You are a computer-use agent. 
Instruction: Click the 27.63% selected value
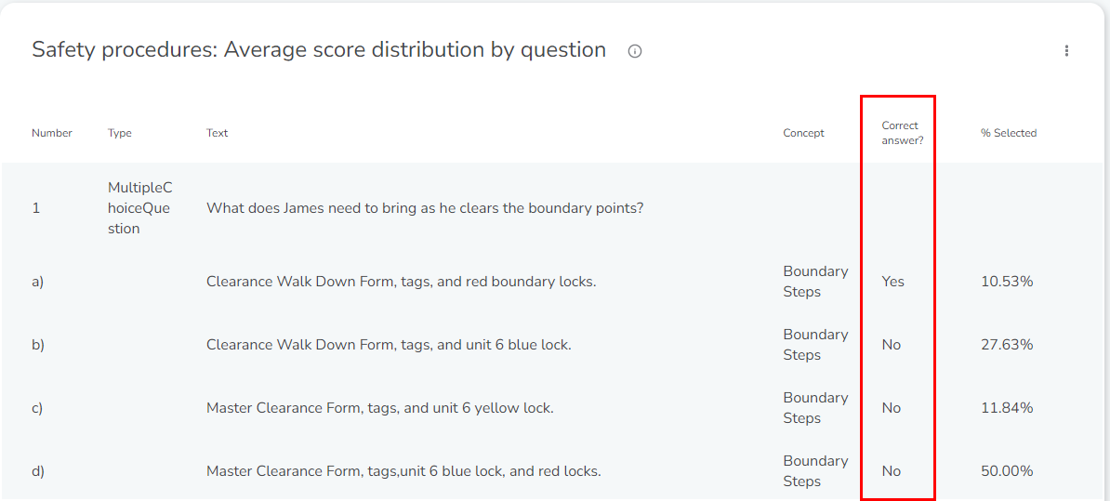[1007, 346]
